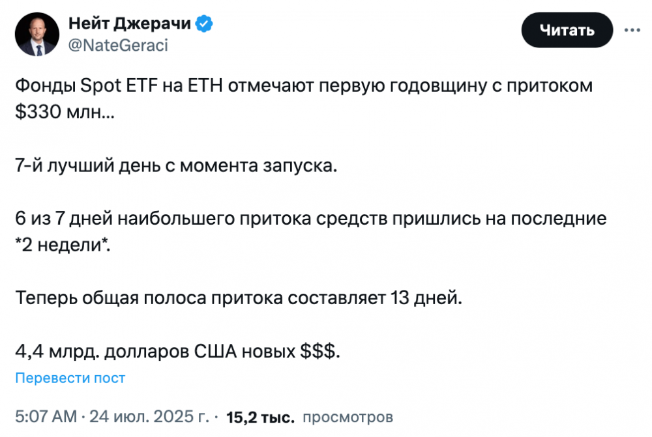Click the word ETH in the post
This screenshot has height=437, width=652.
point(205,86)
